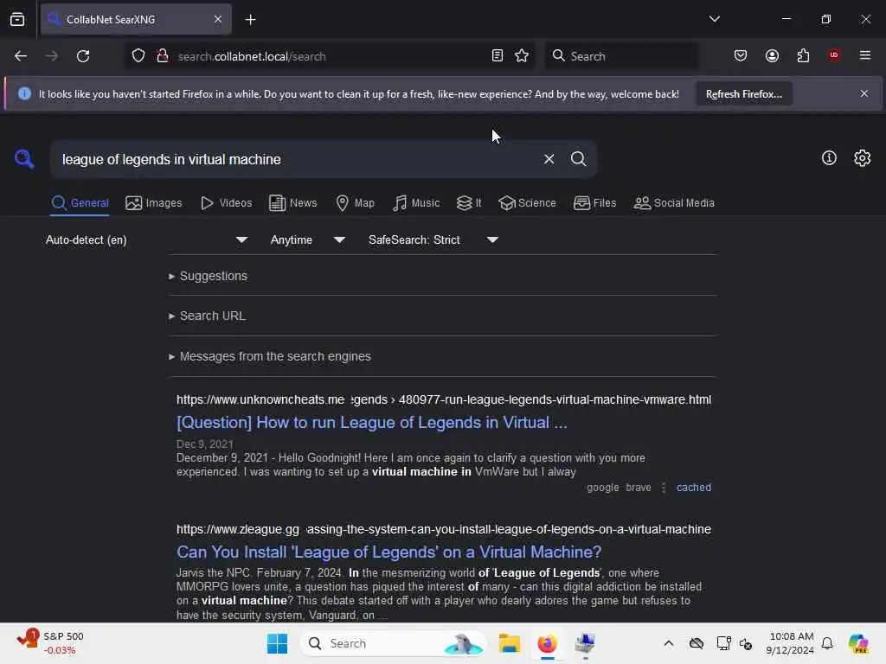Open SearXNG about info icon
The height and width of the screenshot is (664, 886).
tap(829, 158)
